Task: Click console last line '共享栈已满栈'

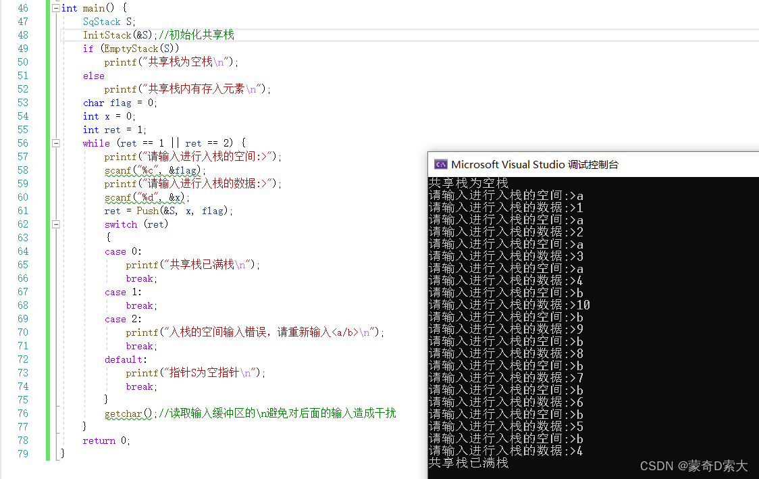Action: coord(468,463)
